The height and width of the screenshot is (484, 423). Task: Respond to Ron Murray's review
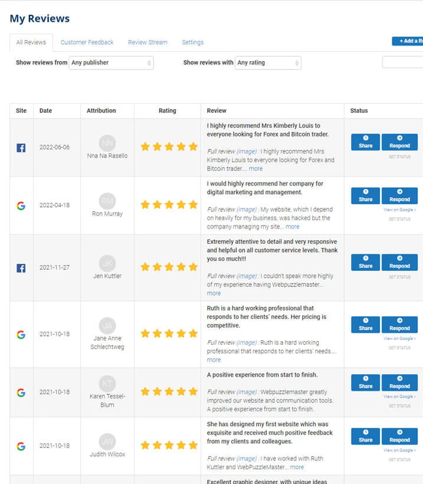[399, 196]
